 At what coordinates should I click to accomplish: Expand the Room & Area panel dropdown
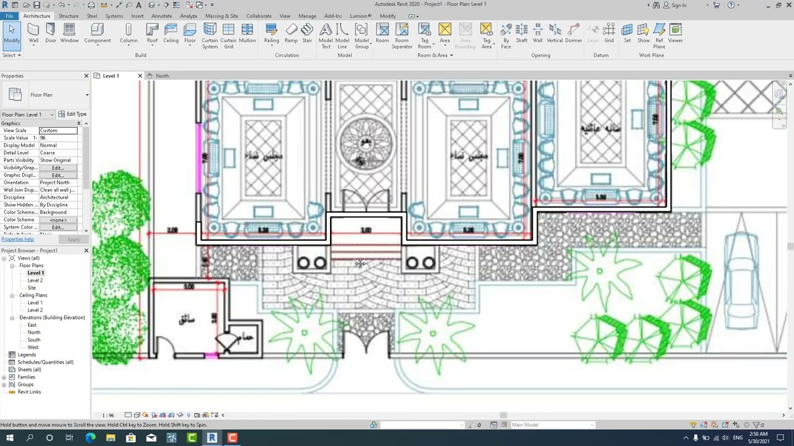click(x=435, y=55)
